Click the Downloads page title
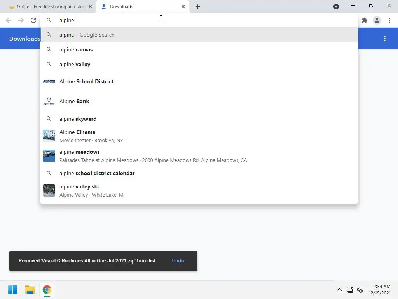The width and height of the screenshot is (398, 299). point(24,39)
